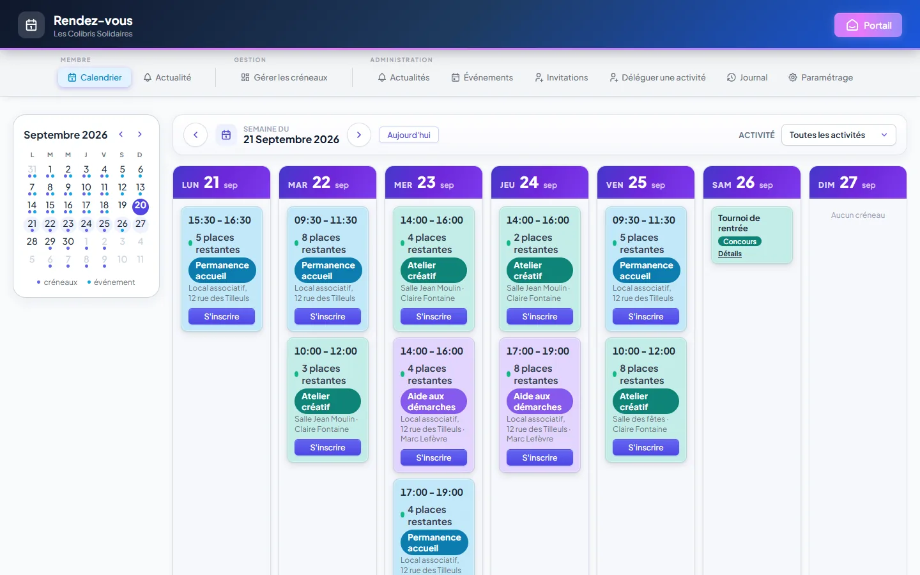This screenshot has height=575, width=920.
Task: Open the date picker calendar icon
Action: pyautogui.click(x=226, y=135)
